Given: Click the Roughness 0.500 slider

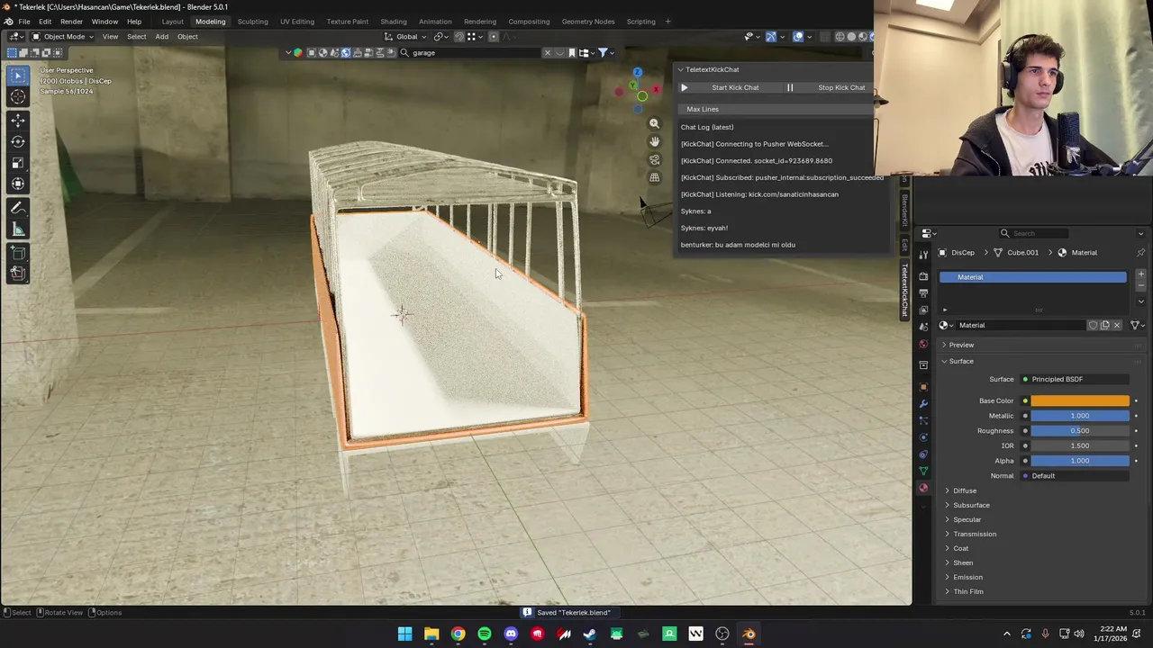Looking at the screenshot, I should click(1080, 430).
